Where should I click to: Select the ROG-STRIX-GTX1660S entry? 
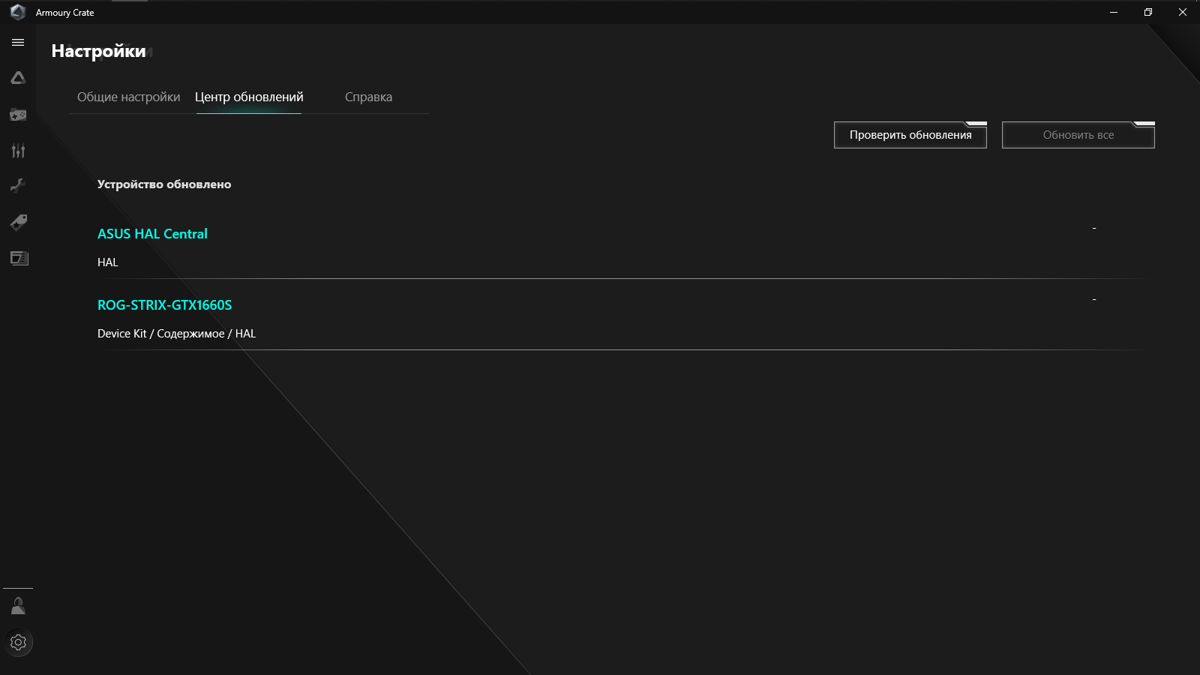165,305
